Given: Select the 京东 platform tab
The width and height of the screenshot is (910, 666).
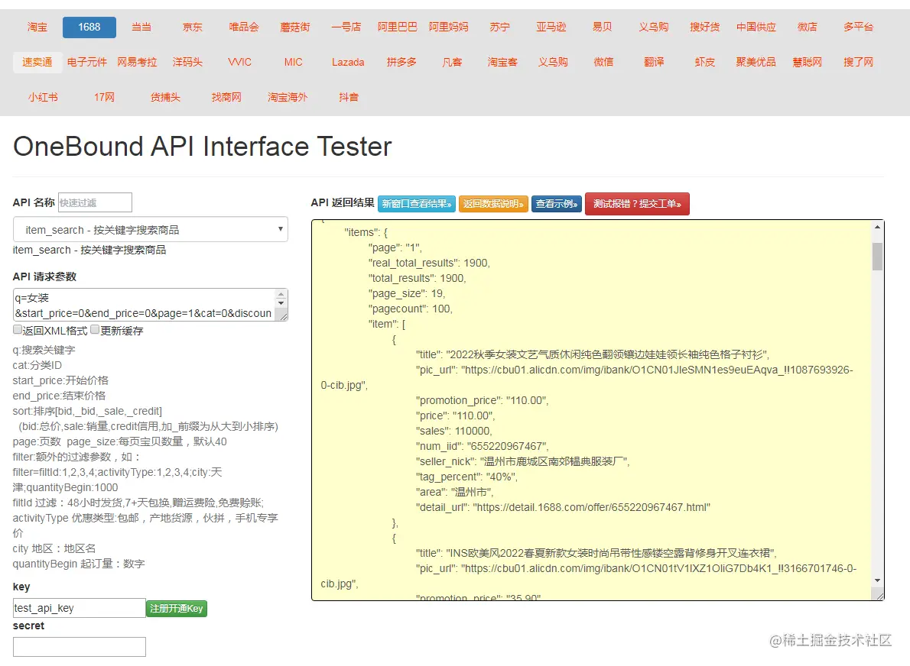Looking at the screenshot, I should tap(193, 27).
